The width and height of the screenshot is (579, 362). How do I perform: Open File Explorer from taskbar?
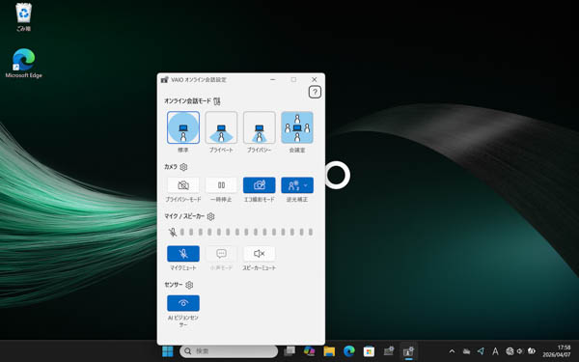pos(329,351)
